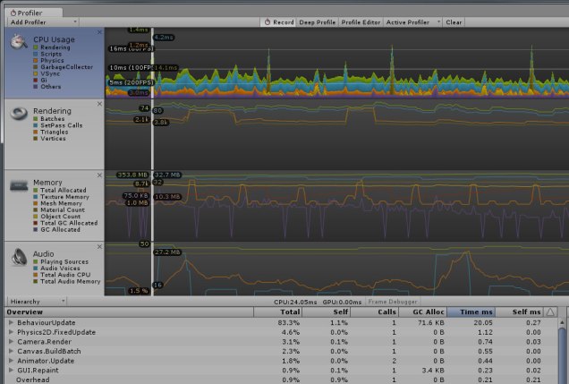This screenshot has width=569, height=384.
Task: Expand the Camera.Render entry
Action: pos(11,342)
